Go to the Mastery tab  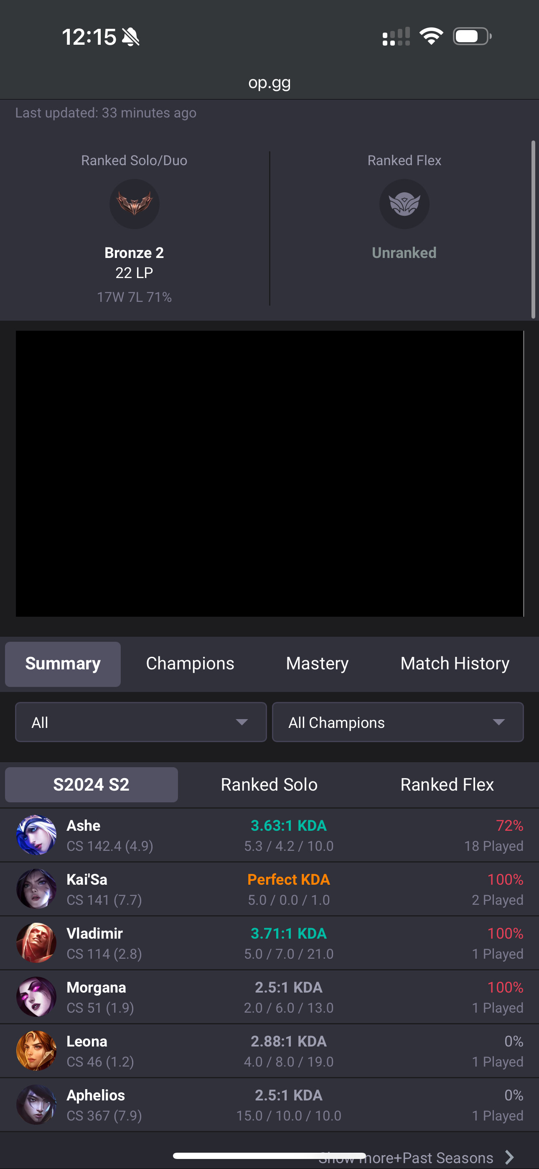[317, 664]
